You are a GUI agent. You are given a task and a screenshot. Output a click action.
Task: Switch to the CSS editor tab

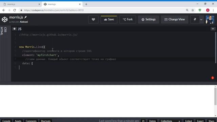(5, 30)
